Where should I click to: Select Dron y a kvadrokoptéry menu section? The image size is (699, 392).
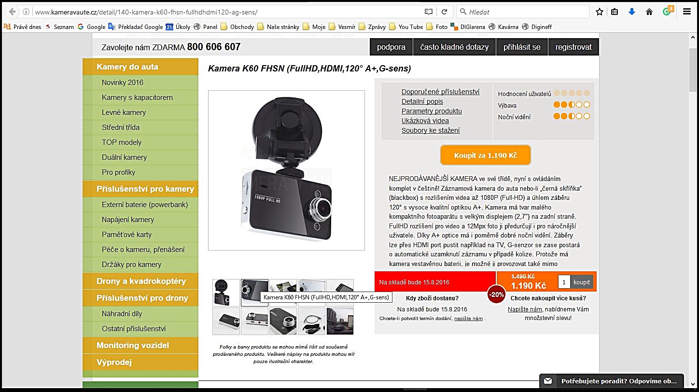(x=141, y=281)
